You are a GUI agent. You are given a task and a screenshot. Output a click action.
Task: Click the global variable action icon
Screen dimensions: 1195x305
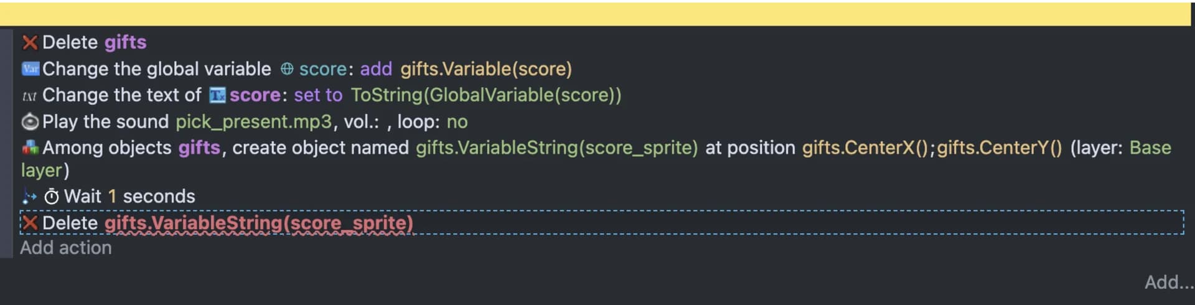pos(30,68)
